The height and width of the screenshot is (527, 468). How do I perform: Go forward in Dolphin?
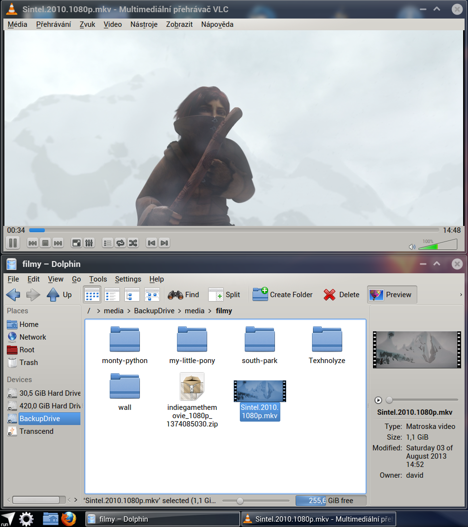pos(33,295)
